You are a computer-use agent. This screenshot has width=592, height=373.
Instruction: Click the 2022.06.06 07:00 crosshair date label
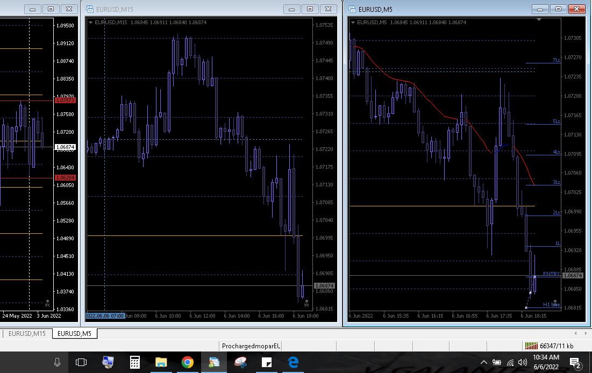pyautogui.click(x=105, y=315)
